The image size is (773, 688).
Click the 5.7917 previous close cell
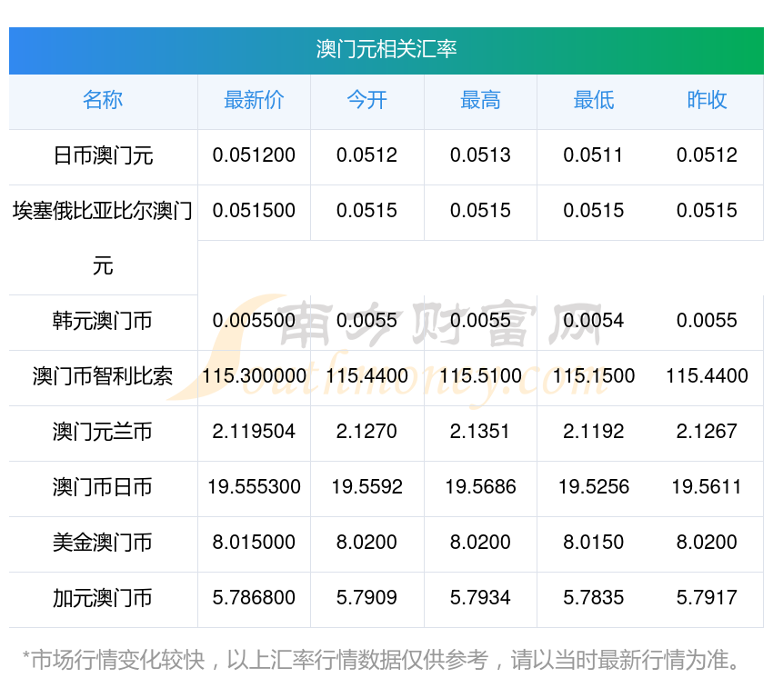coord(707,598)
